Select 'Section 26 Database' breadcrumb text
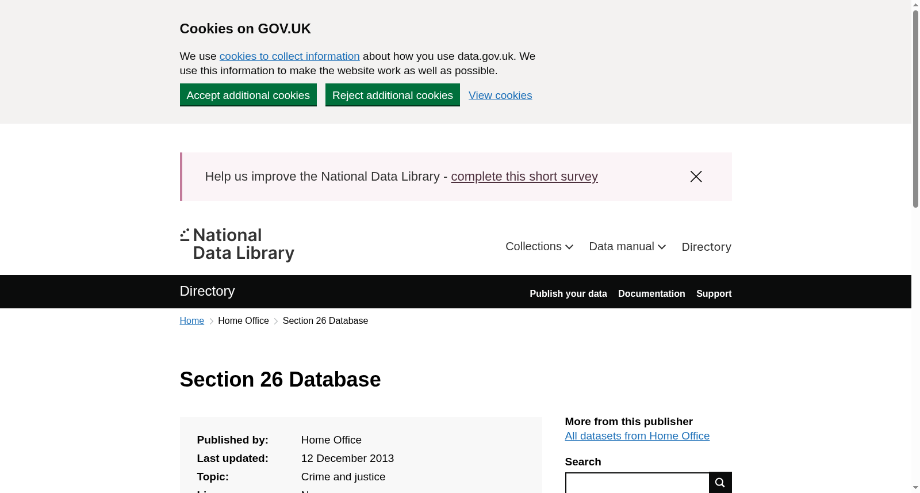Viewport: 920px width, 493px height. coord(325,321)
